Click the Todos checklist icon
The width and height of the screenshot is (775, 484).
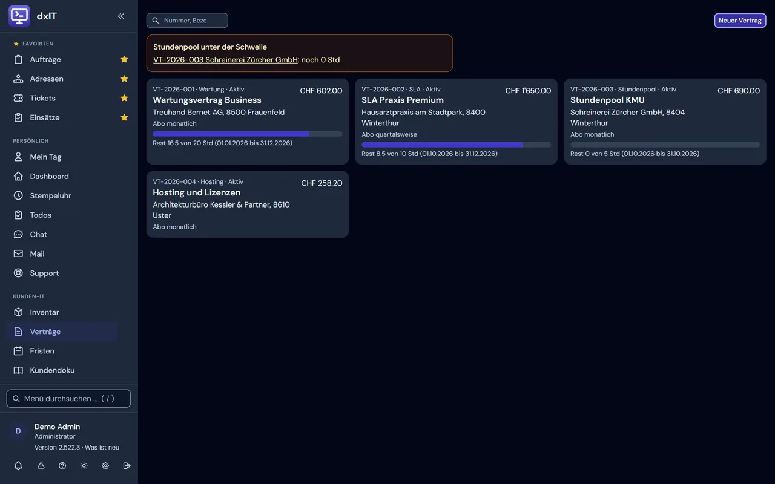[18, 215]
